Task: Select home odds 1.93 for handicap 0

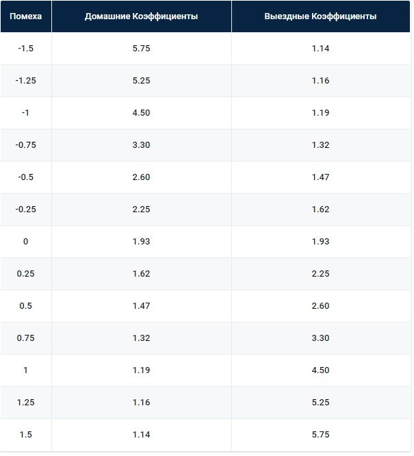Action: coord(141,242)
